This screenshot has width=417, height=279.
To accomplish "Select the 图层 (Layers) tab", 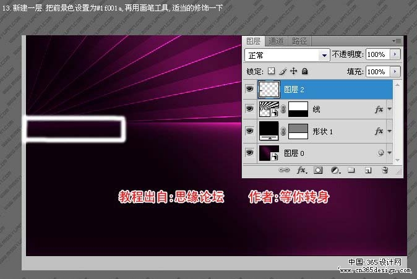I will pos(254,41).
